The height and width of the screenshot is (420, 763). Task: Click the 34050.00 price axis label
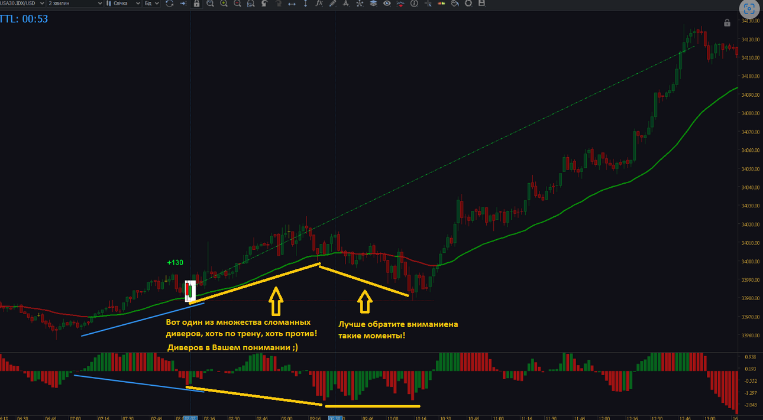click(x=749, y=169)
